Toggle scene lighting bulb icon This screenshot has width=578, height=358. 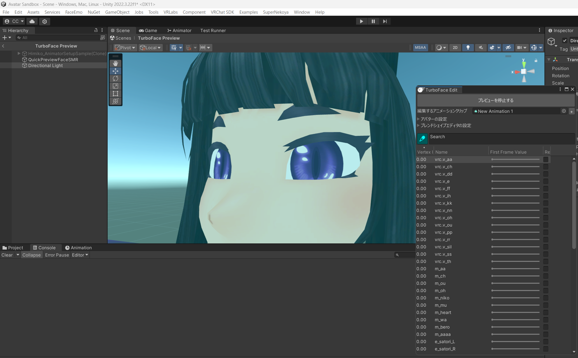click(x=468, y=48)
